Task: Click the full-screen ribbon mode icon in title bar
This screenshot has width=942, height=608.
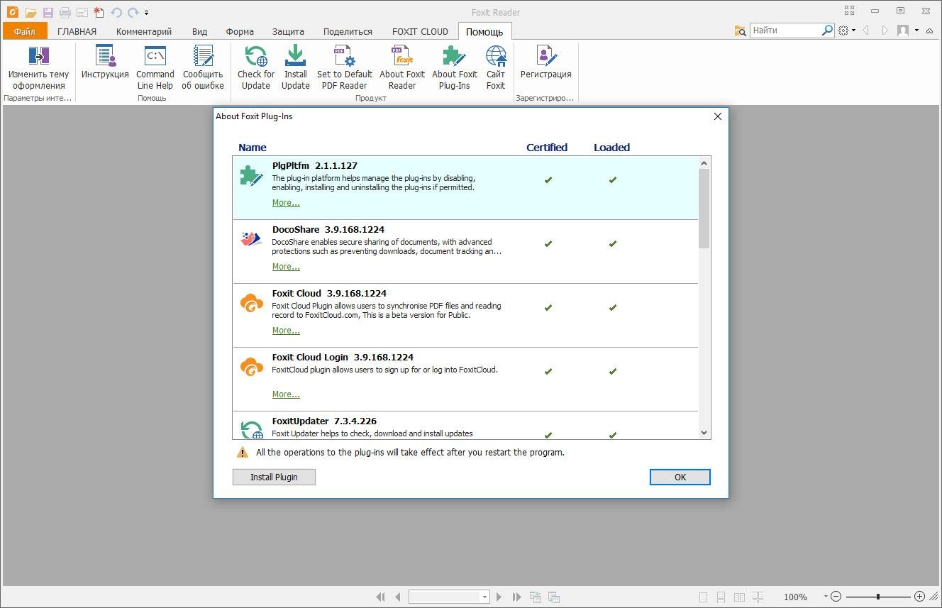Action: point(850,11)
